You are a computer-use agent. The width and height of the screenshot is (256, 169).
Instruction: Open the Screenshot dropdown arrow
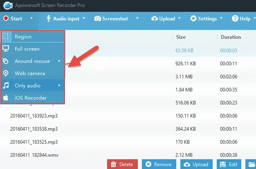click(x=137, y=18)
